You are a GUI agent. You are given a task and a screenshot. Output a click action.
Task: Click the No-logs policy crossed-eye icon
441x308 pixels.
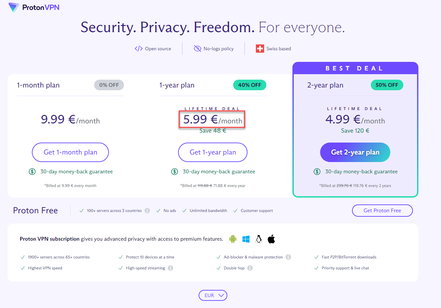pos(197,49)
